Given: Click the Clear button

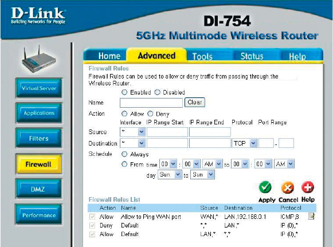Looking at the screenshot, I should tap(195, 102).
